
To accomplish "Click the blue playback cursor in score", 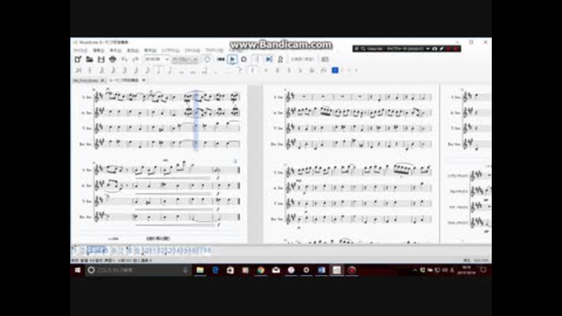I will [196, 121].
